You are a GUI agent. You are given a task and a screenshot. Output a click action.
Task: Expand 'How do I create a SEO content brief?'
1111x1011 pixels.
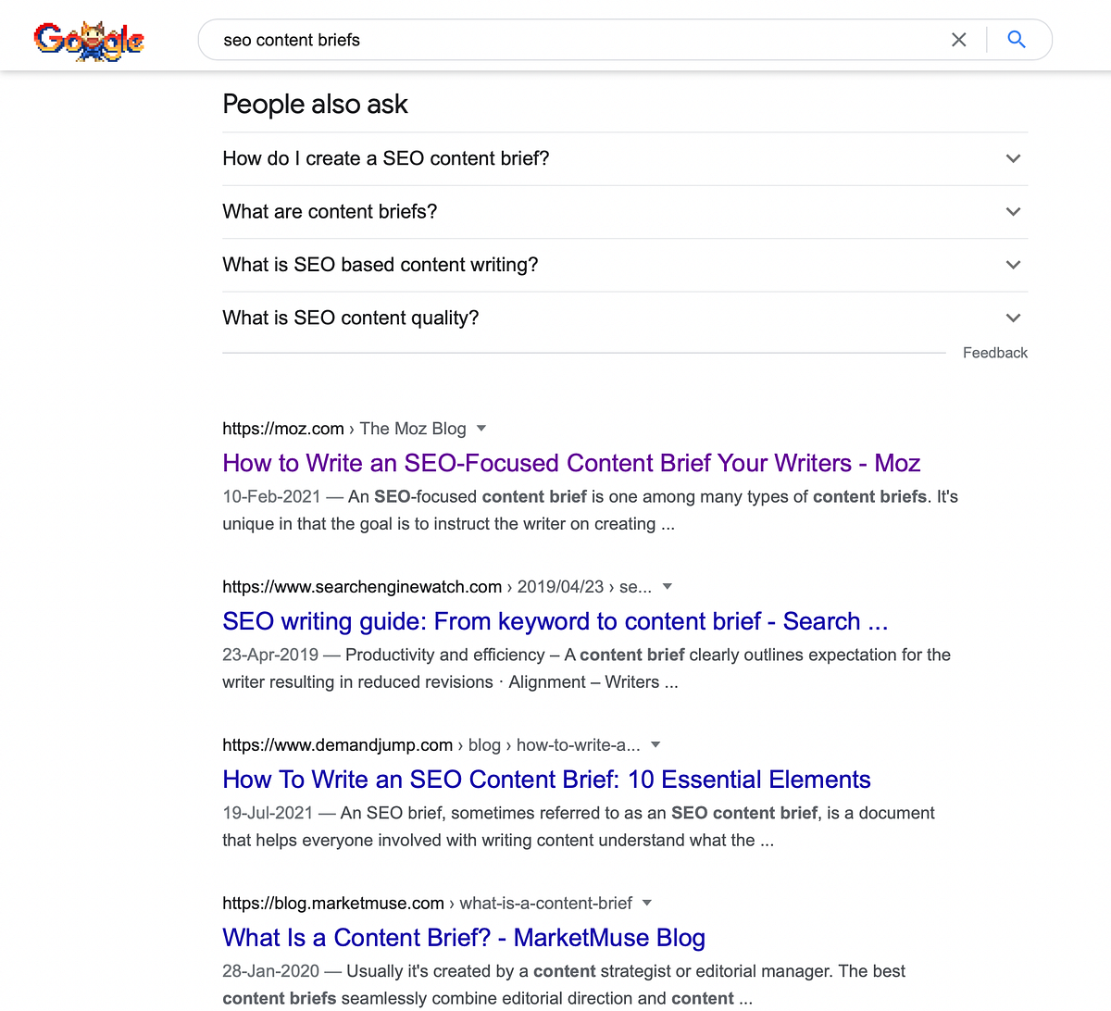[625, 158]
